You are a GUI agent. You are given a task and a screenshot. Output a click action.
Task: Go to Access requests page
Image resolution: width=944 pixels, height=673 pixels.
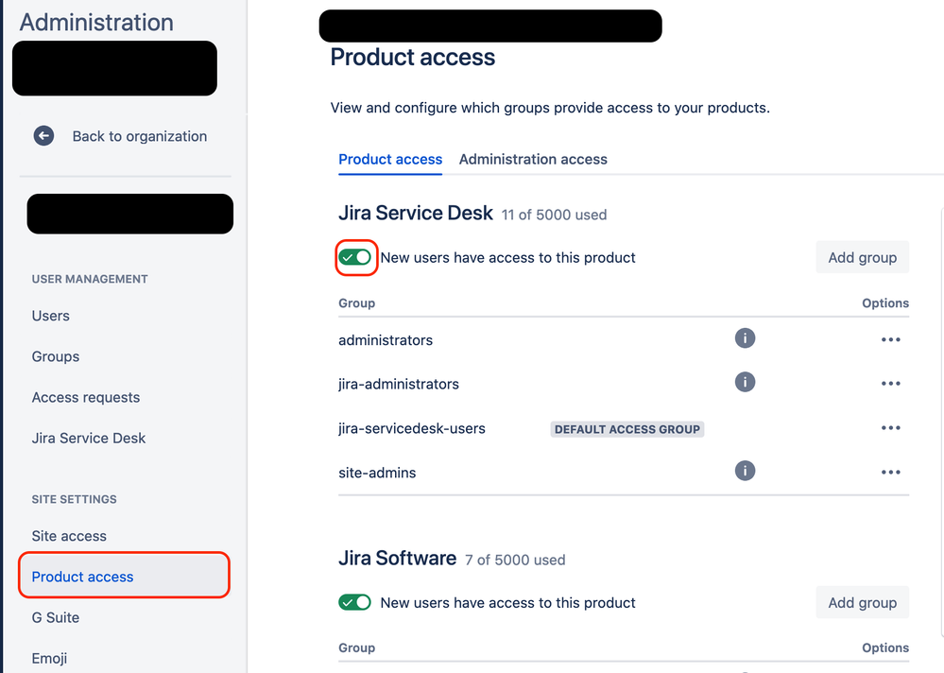(x=86, y=397)
